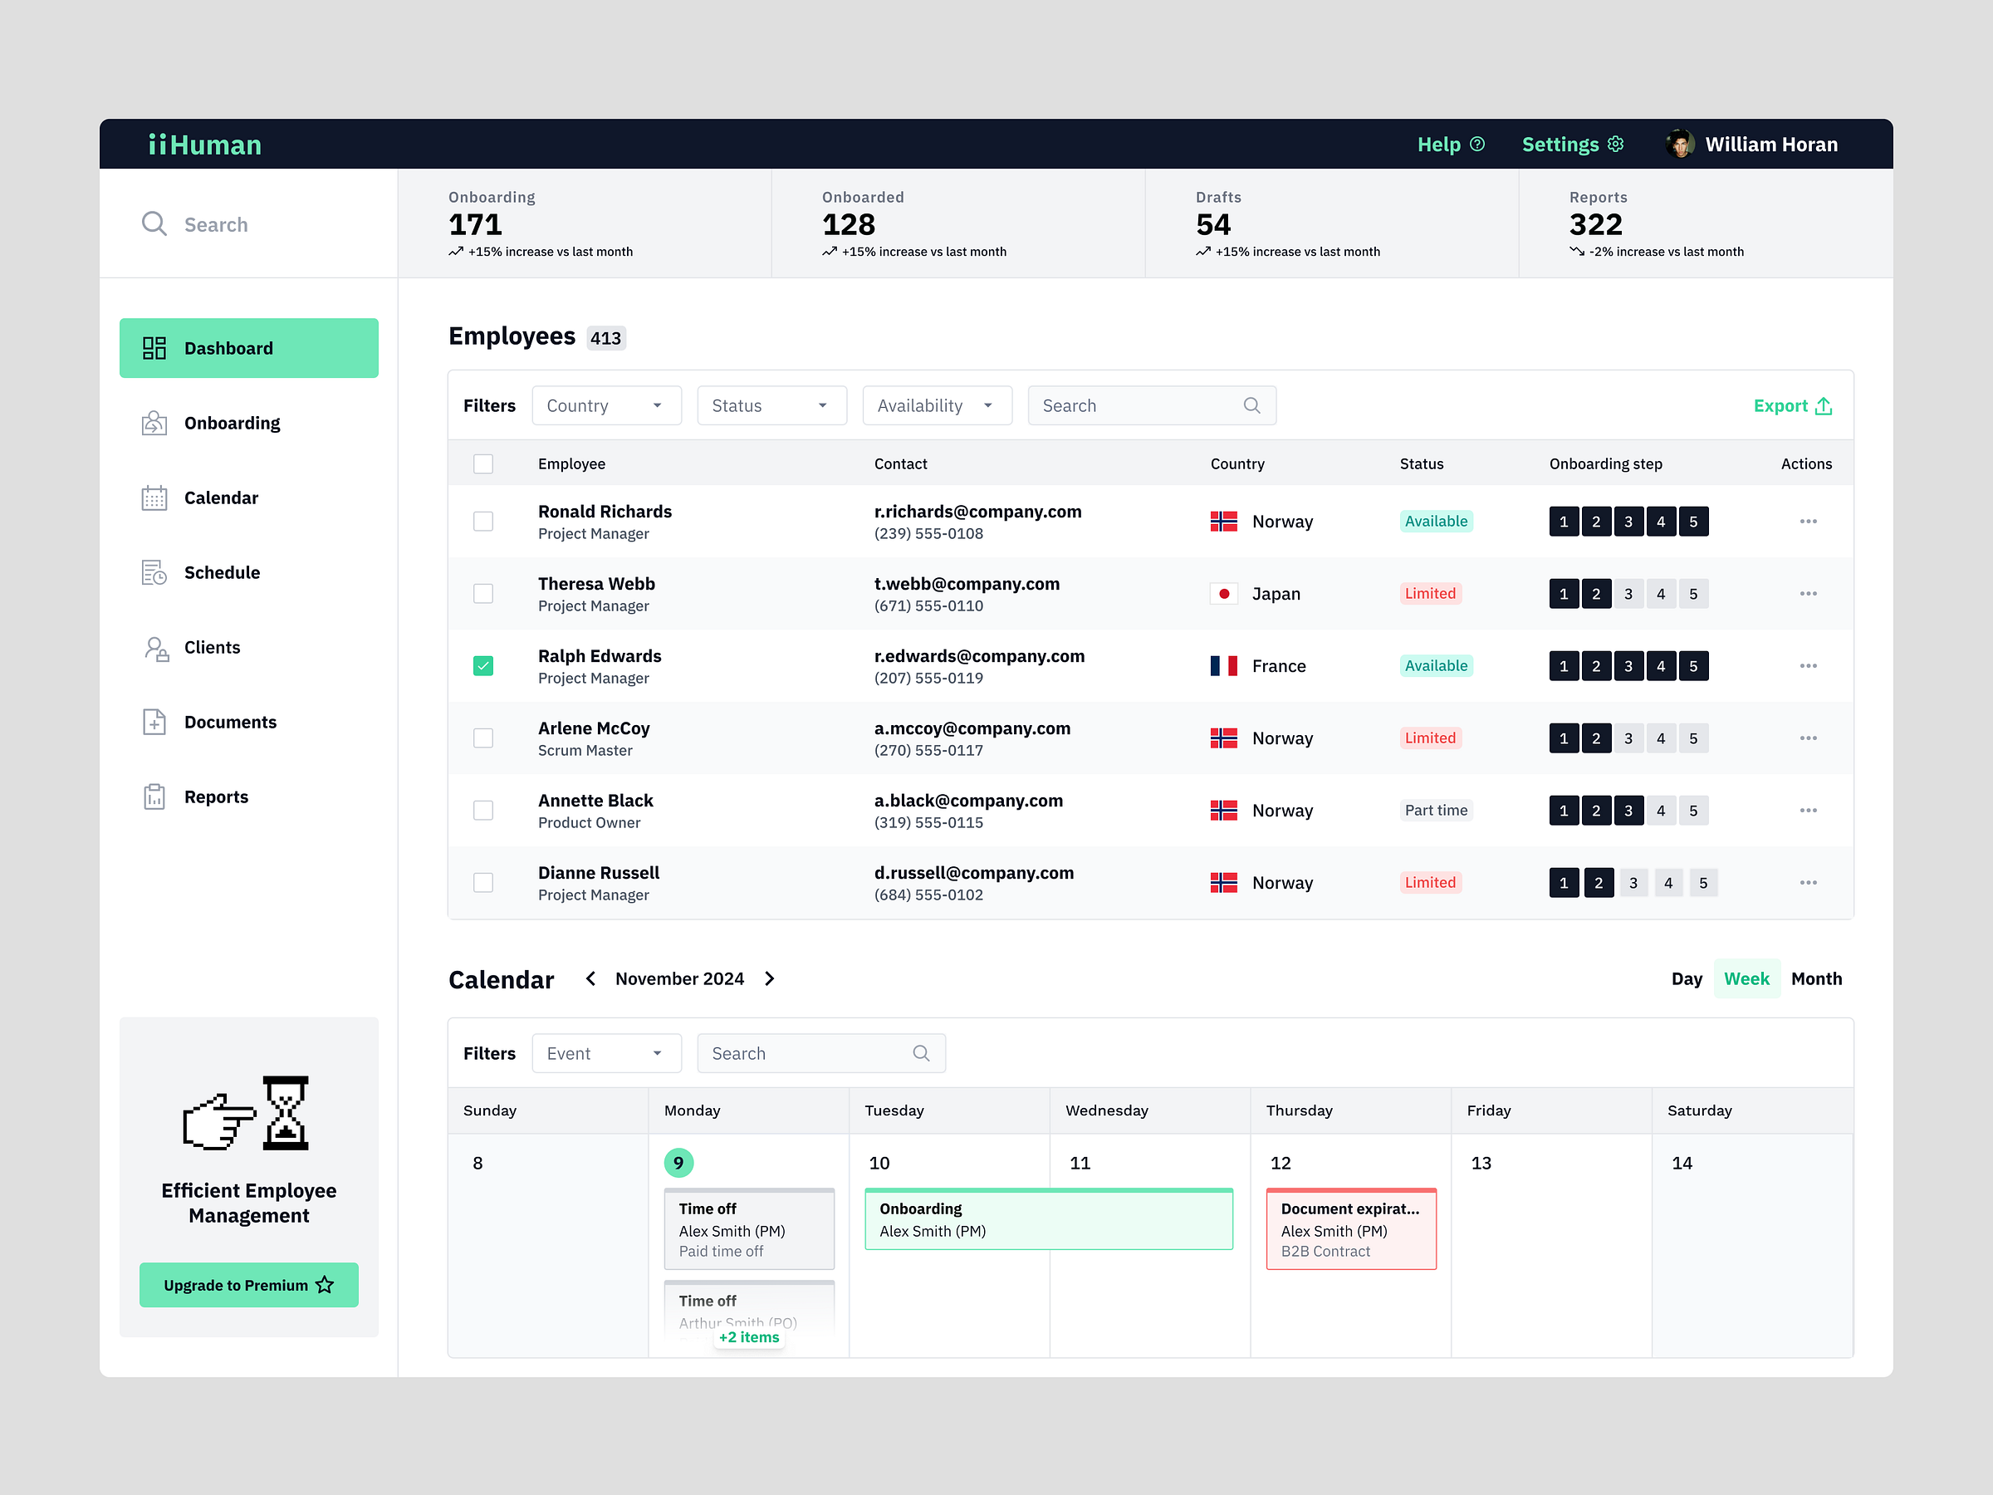Select the Day calendar view
Image resolution: width=1993 pixels, height=1495 pixels.
[1686, 978]
